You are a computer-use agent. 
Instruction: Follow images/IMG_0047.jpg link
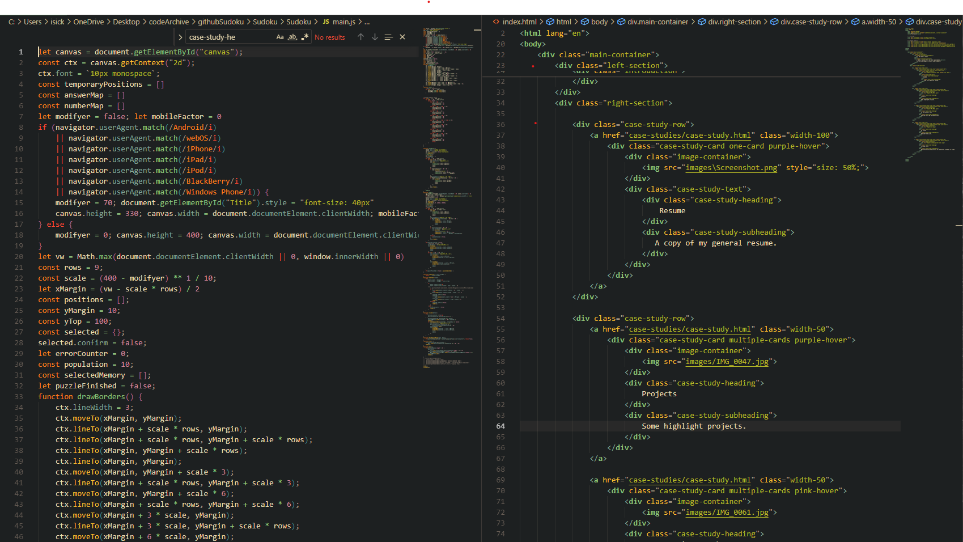727,361
